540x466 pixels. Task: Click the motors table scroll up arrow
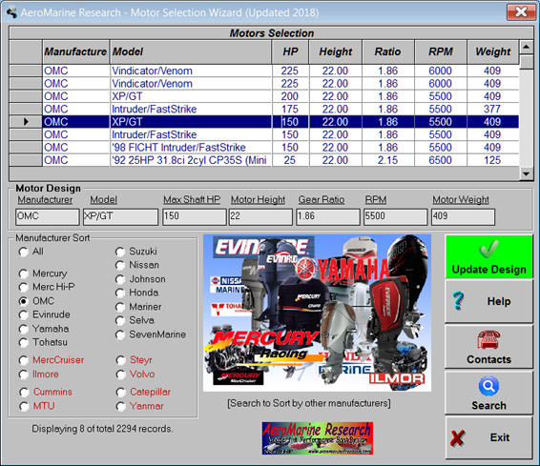point(526,47)
